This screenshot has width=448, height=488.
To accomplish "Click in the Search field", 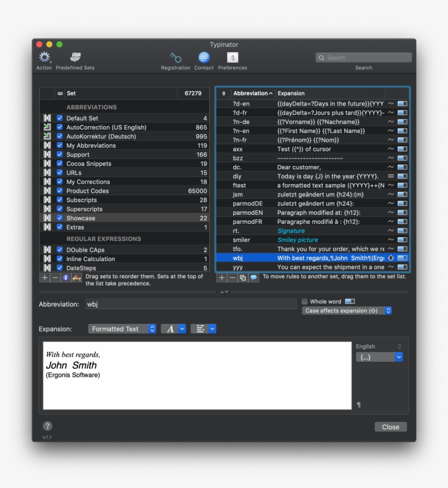I will (364, 57).
